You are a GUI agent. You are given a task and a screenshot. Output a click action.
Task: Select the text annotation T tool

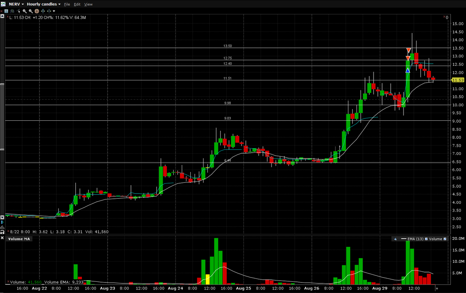click(x=6, y=11)
